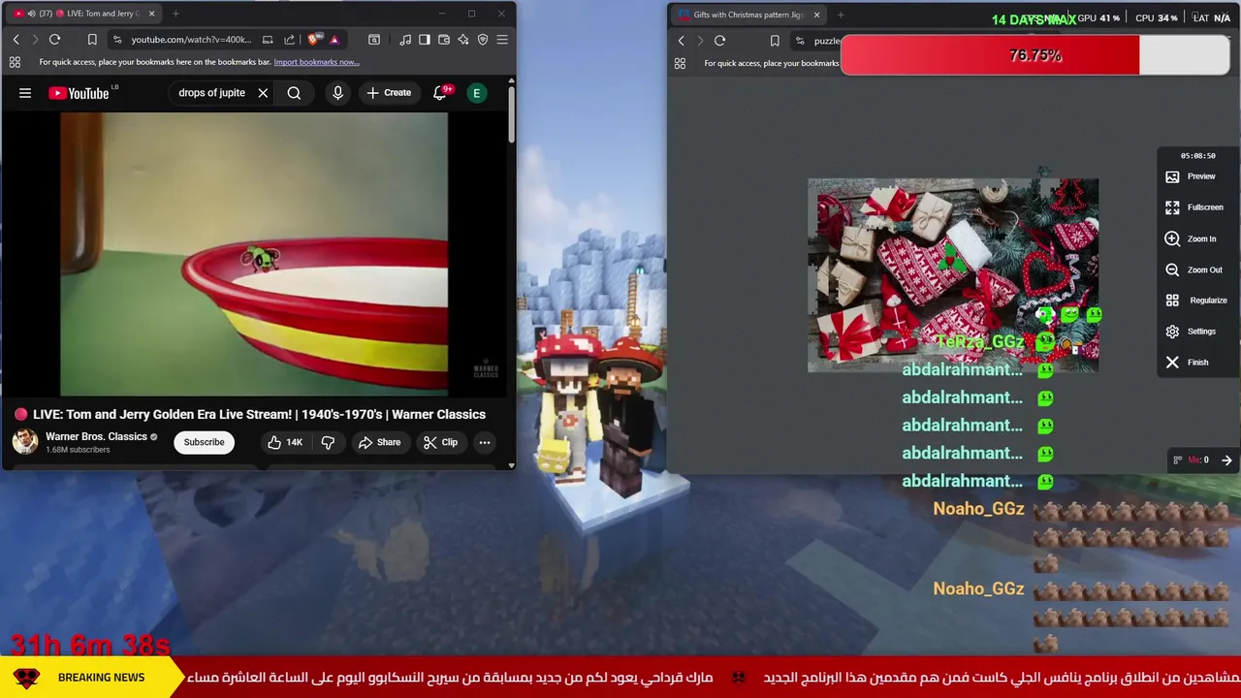The width and height of the screenshot is (1241, 698).
Task: Switch to LIVE: Tom and Jerry tab
Action: (82, 14)
